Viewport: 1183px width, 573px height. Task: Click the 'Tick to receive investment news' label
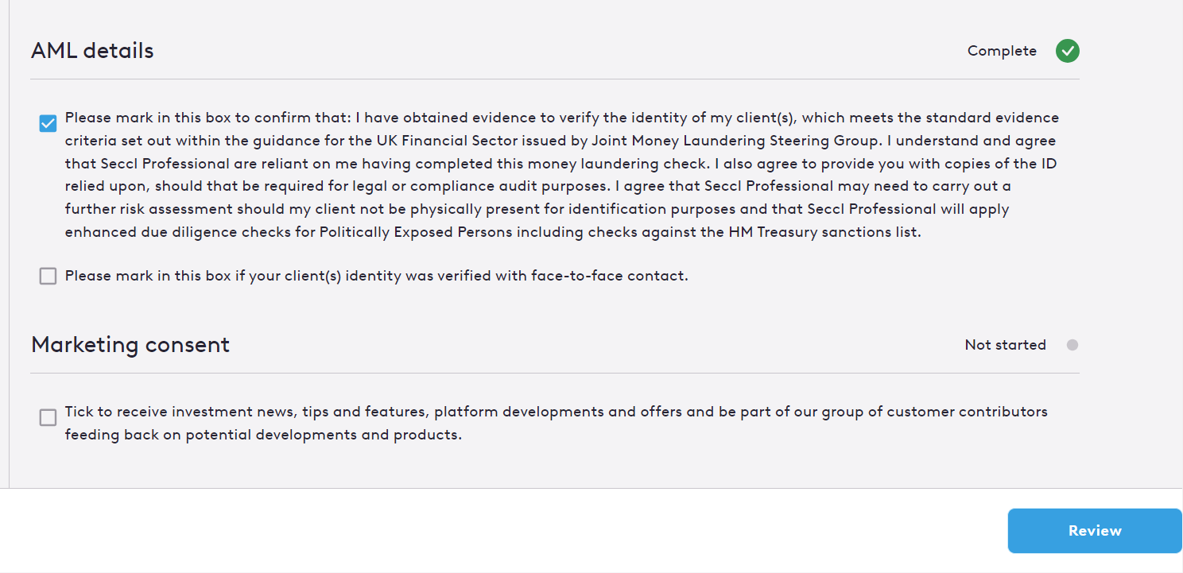556,412
